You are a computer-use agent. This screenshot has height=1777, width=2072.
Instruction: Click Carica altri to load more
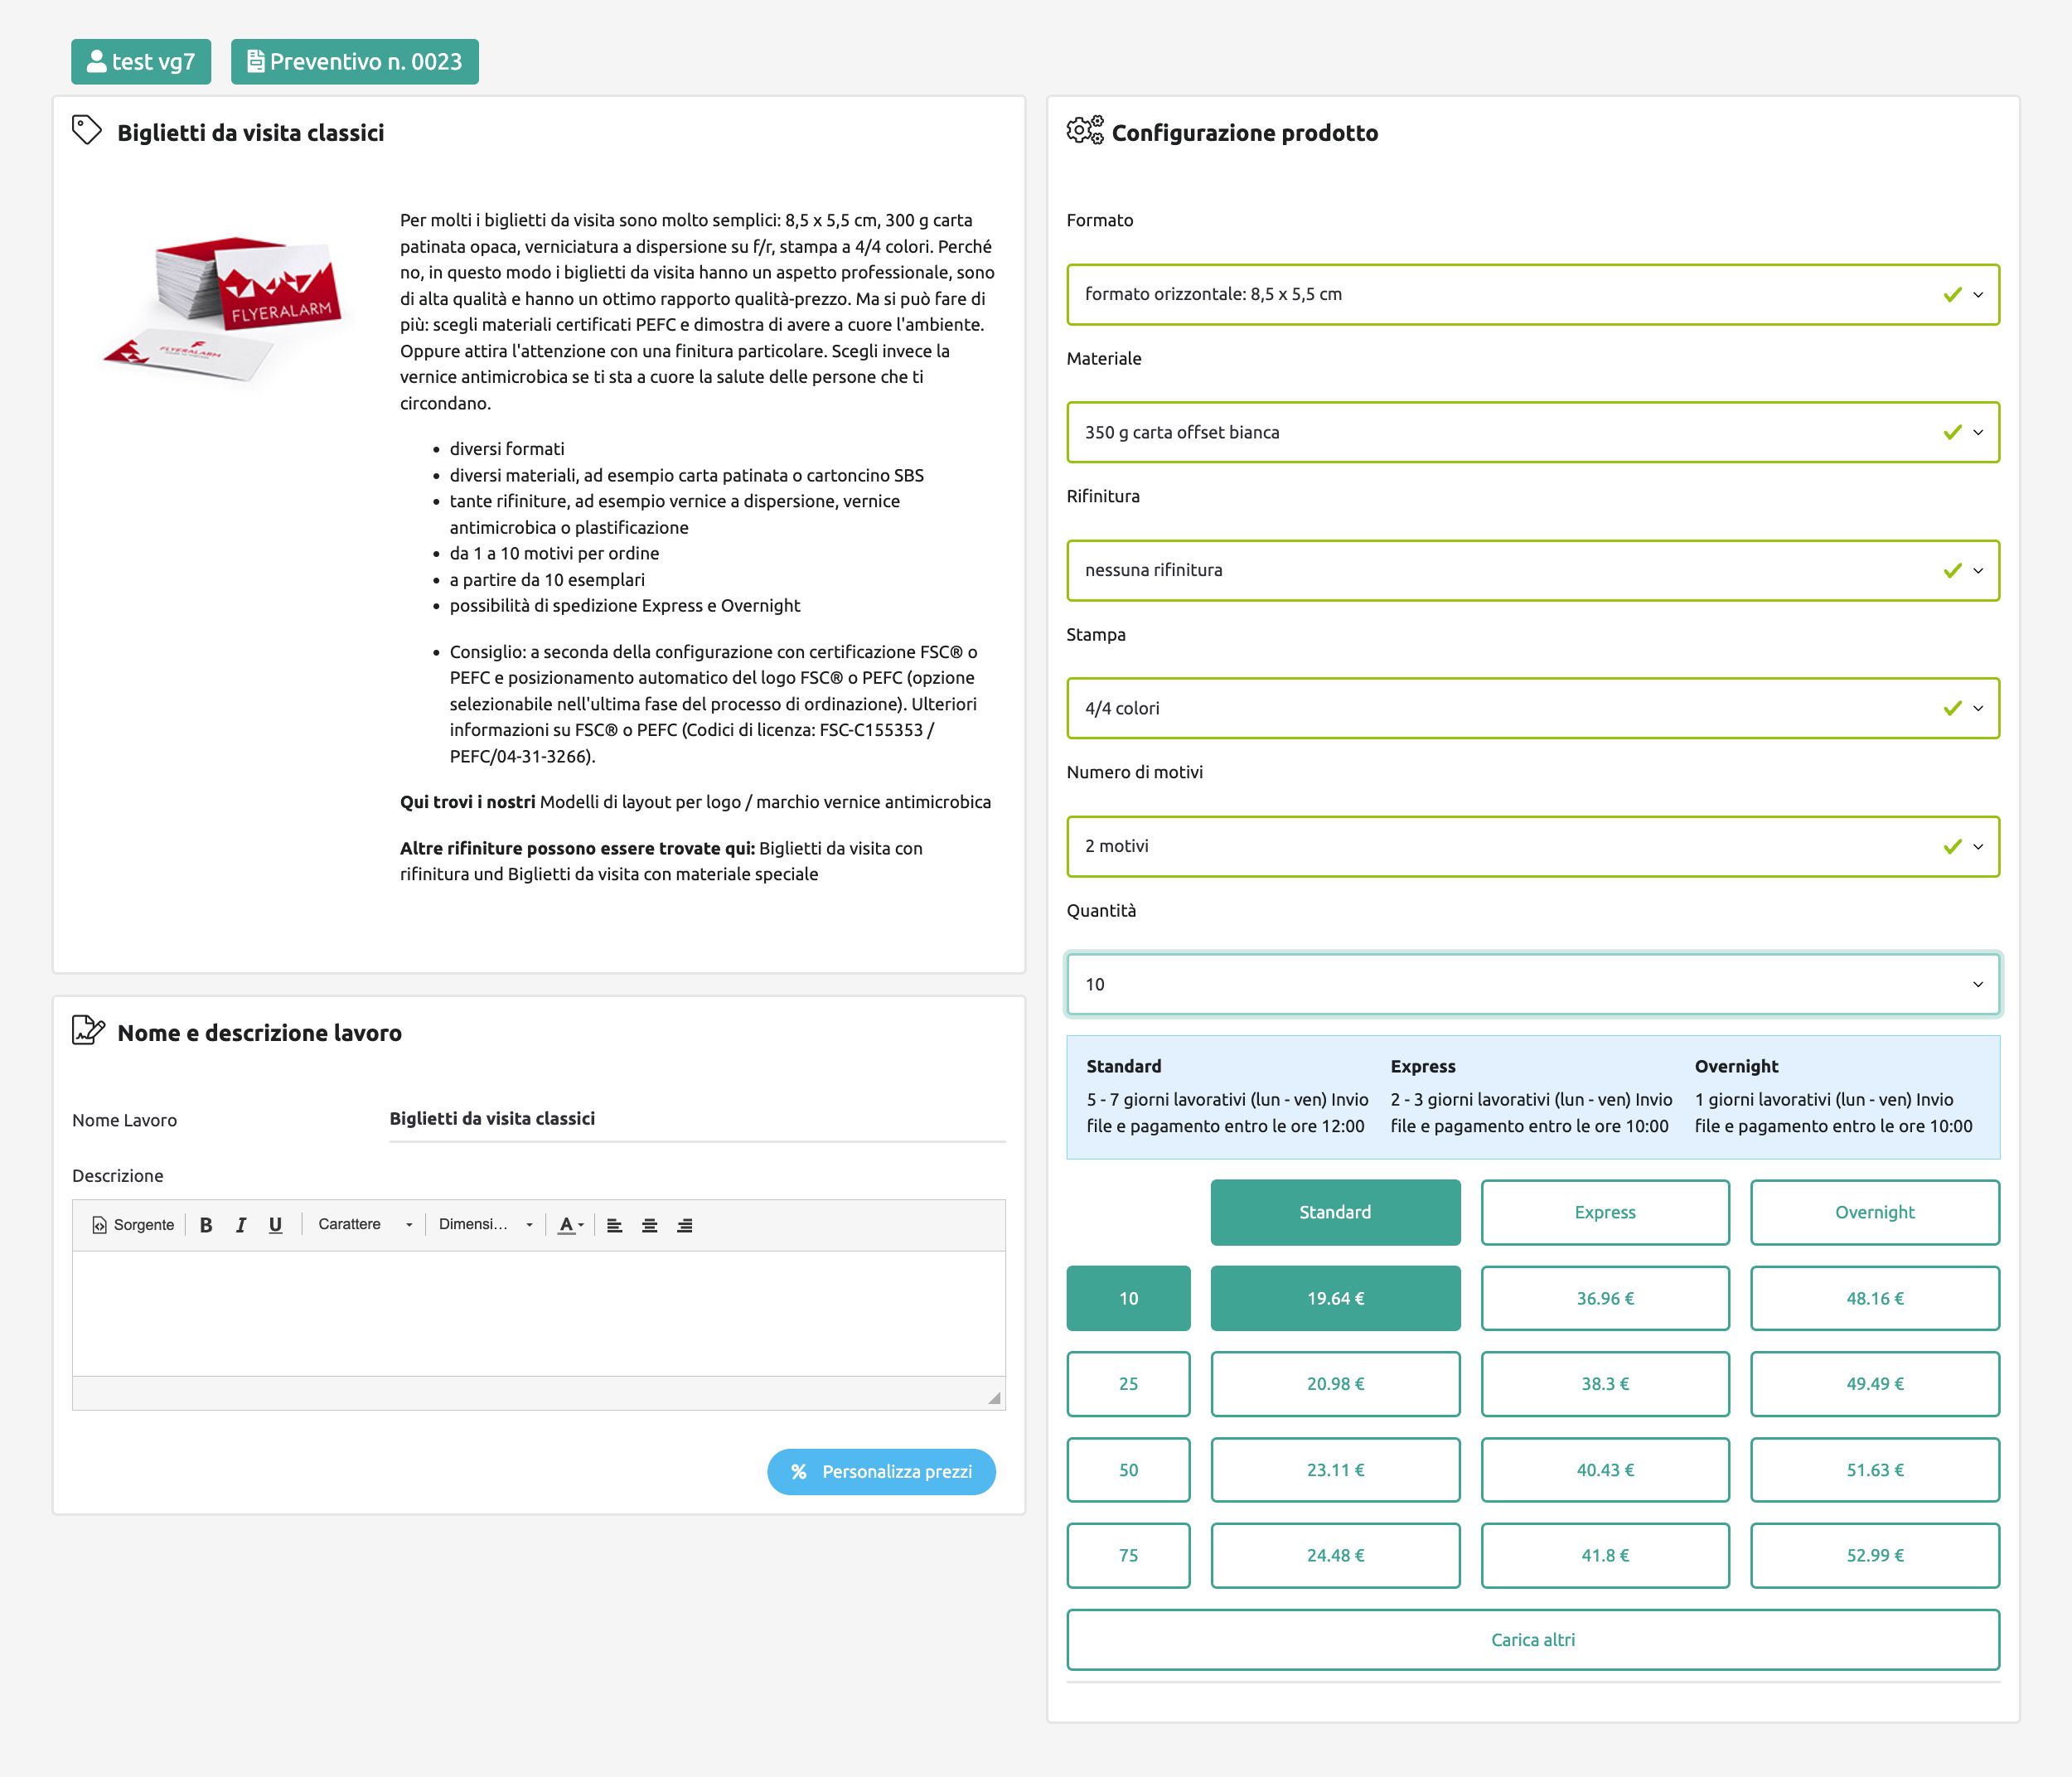point(1532,1640)
